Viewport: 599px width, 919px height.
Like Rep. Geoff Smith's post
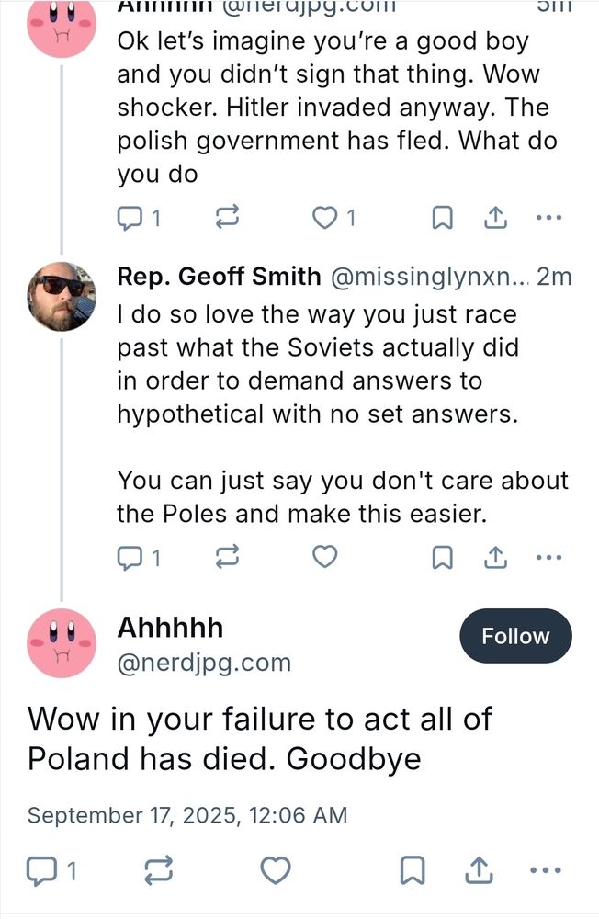coord(325,557)
